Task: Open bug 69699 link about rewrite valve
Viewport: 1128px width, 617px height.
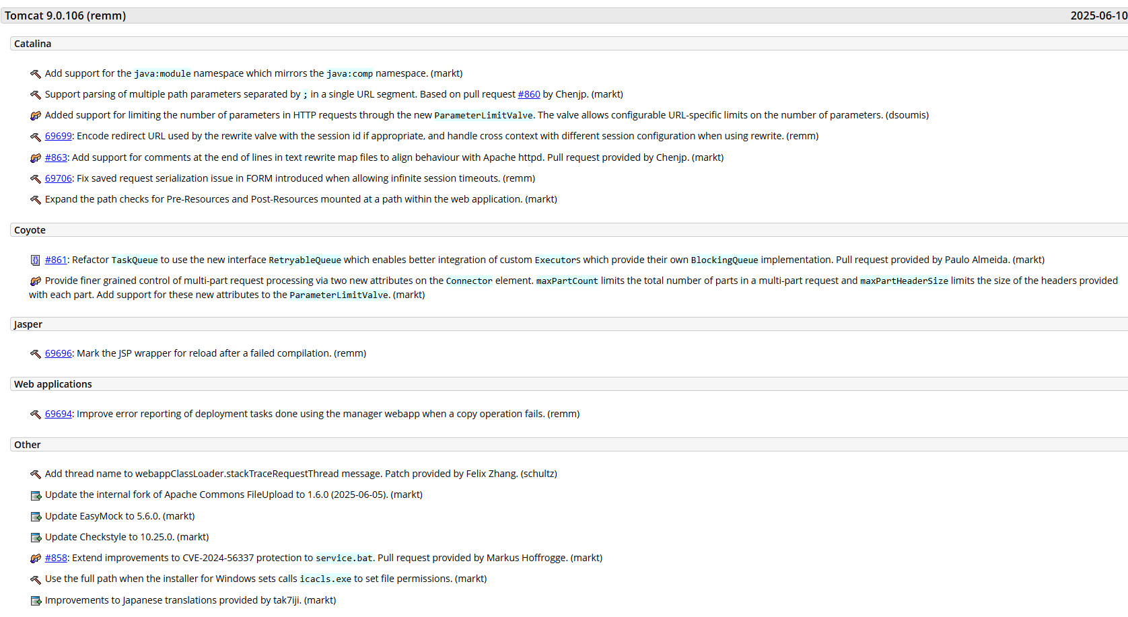Action: point(58,136)
